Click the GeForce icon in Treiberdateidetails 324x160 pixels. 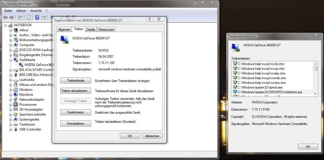236,47
